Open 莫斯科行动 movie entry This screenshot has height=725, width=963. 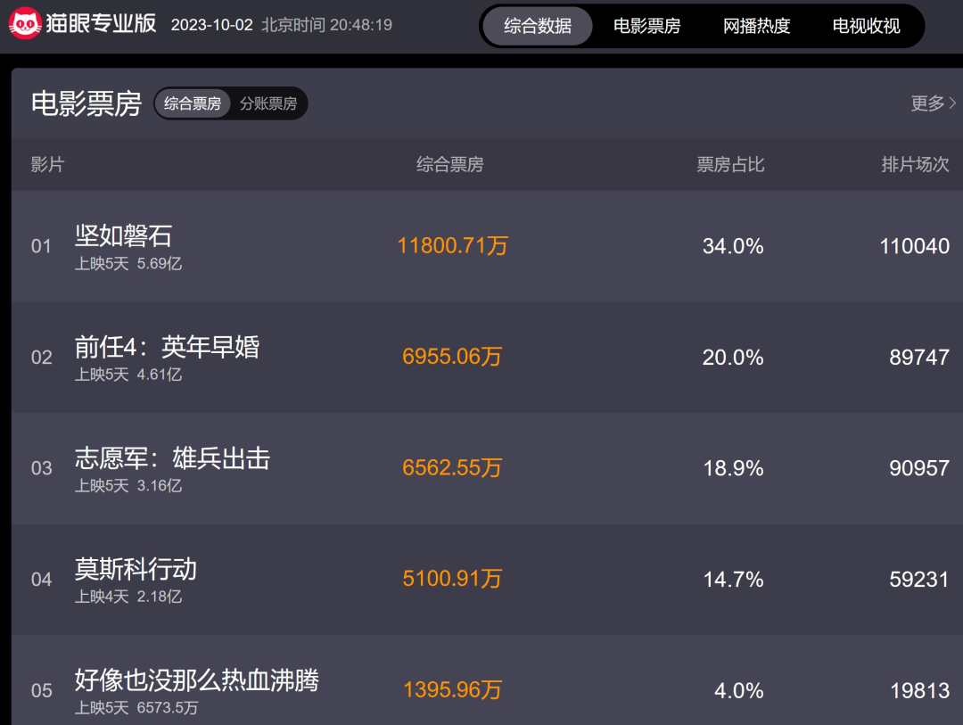(x=136, y=569)
